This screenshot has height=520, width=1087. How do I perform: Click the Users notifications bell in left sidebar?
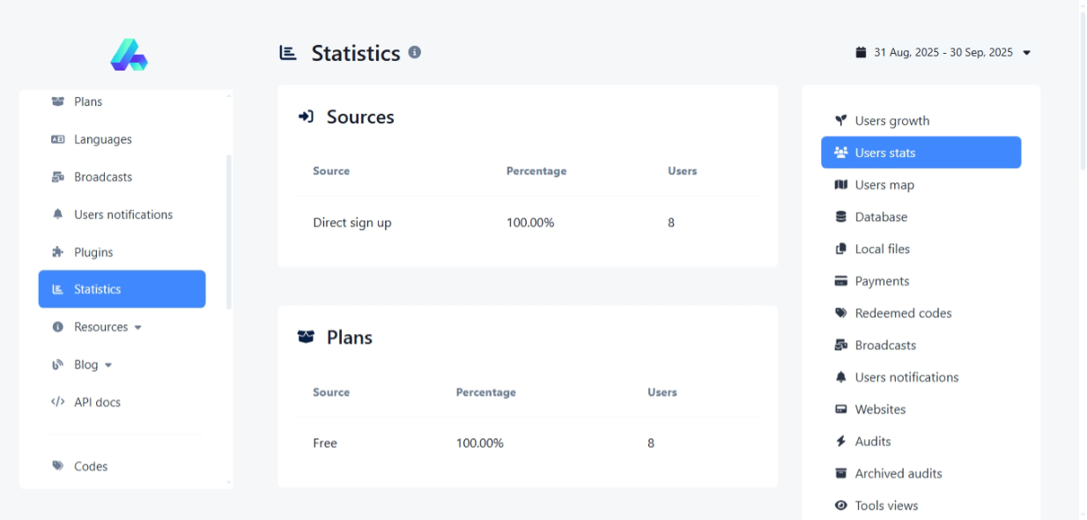(x=58, y=214)
